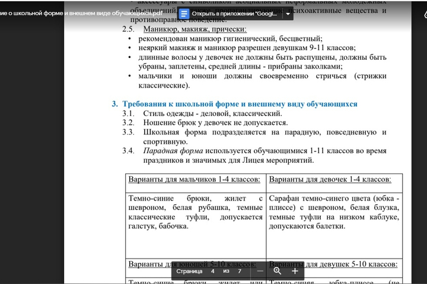Click the italic text 'Парадная форма'

coord(173,151)
